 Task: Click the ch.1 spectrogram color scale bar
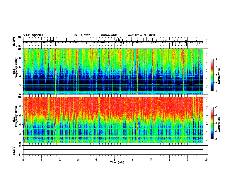(212, 75)
